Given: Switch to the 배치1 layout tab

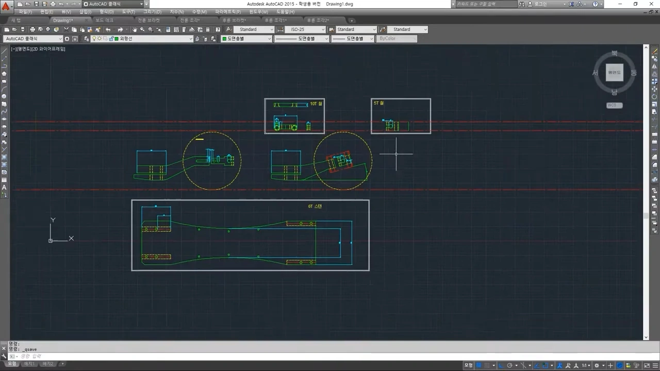Looking at the screenshot, I should [x=30, y=364].
